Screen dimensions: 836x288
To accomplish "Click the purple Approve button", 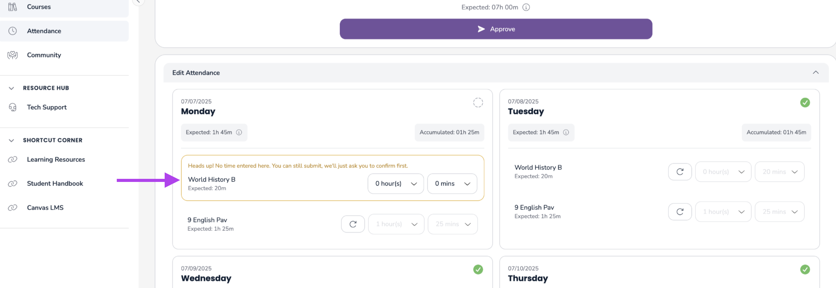I will click(496, 29).
